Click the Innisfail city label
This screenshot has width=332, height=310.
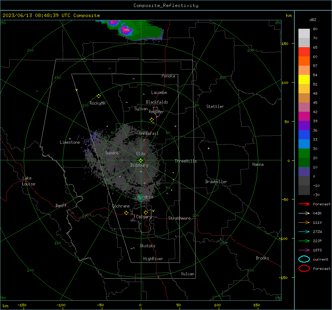pyautogui.click(x=149, y=133)
